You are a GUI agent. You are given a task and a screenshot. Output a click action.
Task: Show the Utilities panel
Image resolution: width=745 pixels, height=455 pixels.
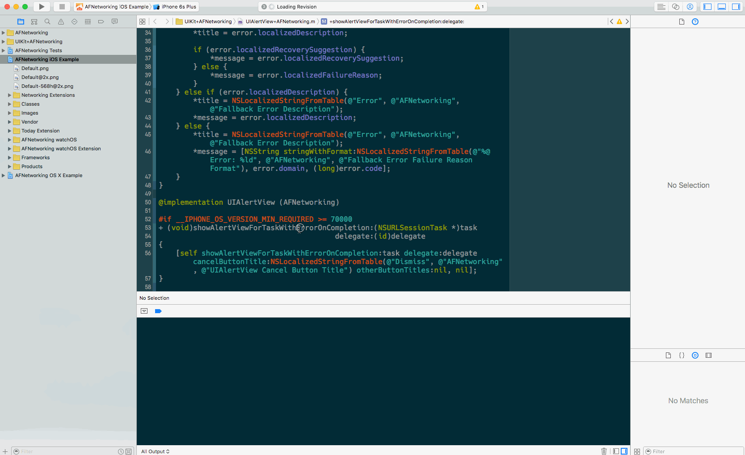(737, 6)
